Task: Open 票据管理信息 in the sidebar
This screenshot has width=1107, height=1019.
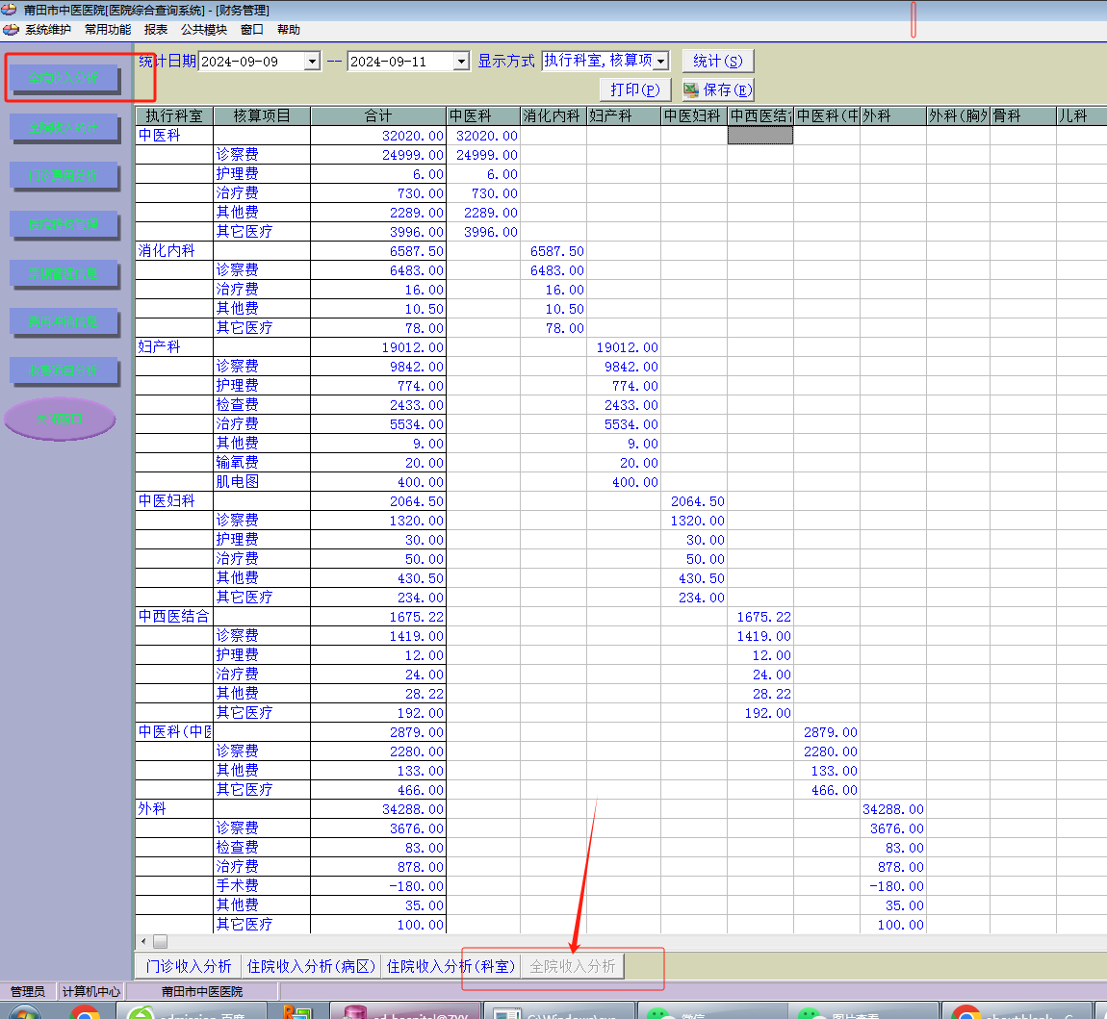Action: point(64,273)
